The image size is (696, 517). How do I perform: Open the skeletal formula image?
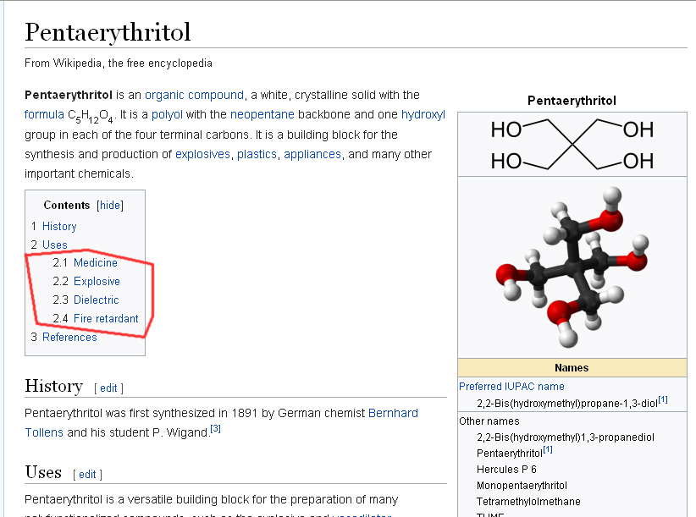click(572, 145)
